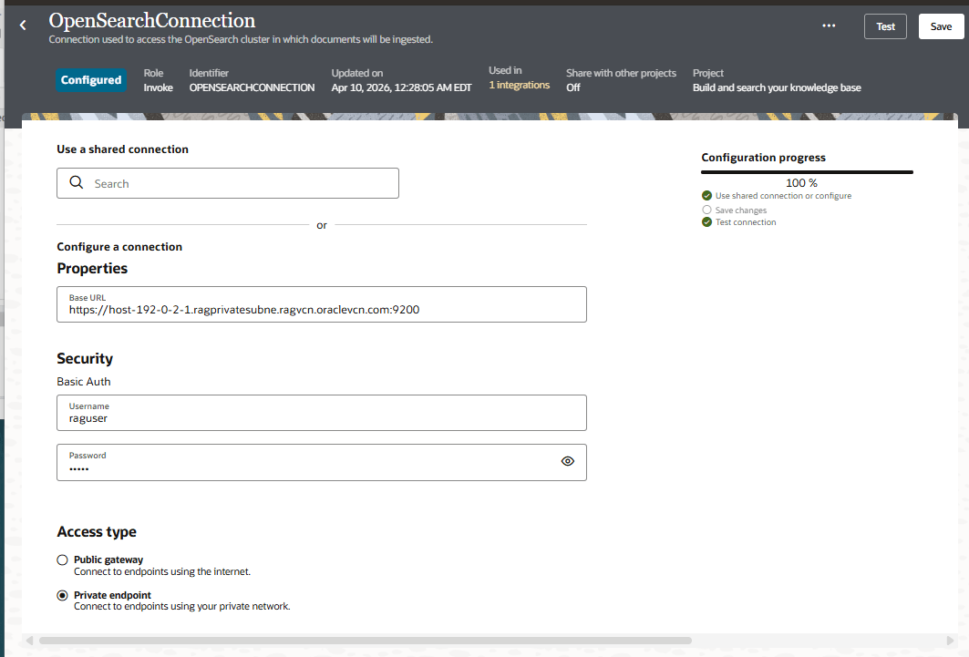969x657 pixels.
Task: Click the Test button
Action: coord(885,26)
